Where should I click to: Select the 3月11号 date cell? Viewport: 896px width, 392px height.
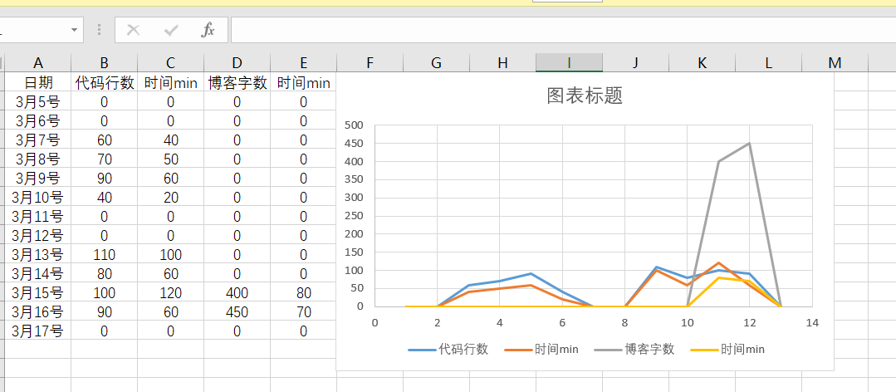pos(38,216)
